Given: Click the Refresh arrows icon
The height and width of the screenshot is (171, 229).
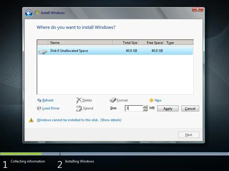Looking at the screenshot, I should [x=39, y=100].
